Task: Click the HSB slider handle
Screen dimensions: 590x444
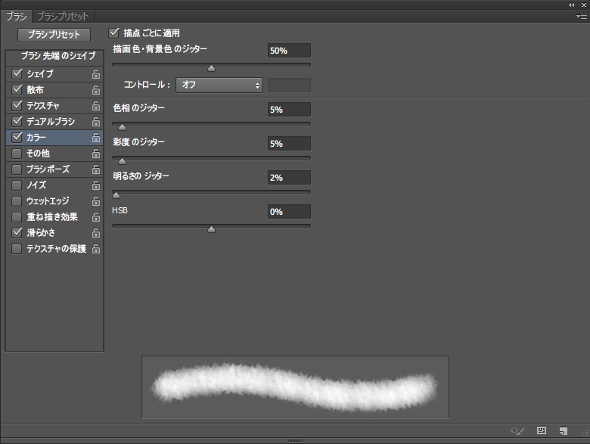Action: point(212,229)
